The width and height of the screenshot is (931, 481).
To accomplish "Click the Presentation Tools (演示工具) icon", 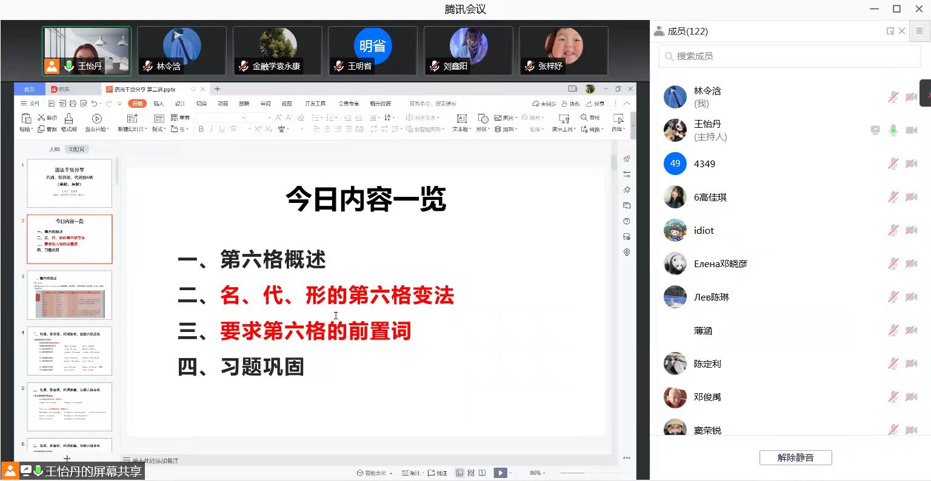I will (x=564, y=118).
